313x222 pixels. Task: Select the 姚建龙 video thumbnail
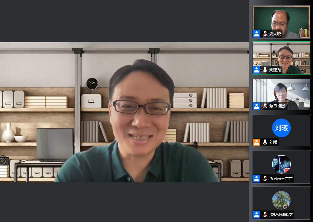click(281, 58)
